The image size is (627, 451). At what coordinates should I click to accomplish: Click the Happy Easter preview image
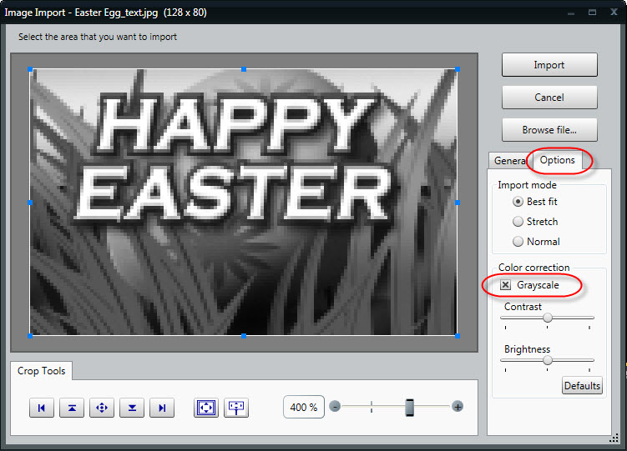[244, 203]
